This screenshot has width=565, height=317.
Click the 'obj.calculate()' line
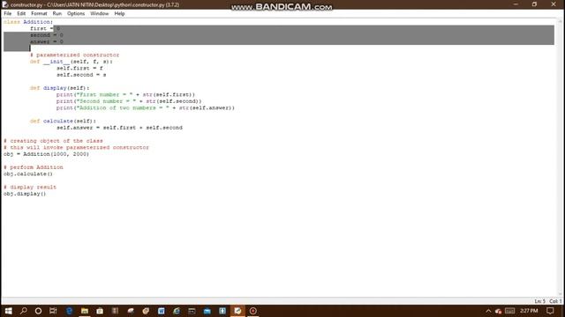point(28,174)
